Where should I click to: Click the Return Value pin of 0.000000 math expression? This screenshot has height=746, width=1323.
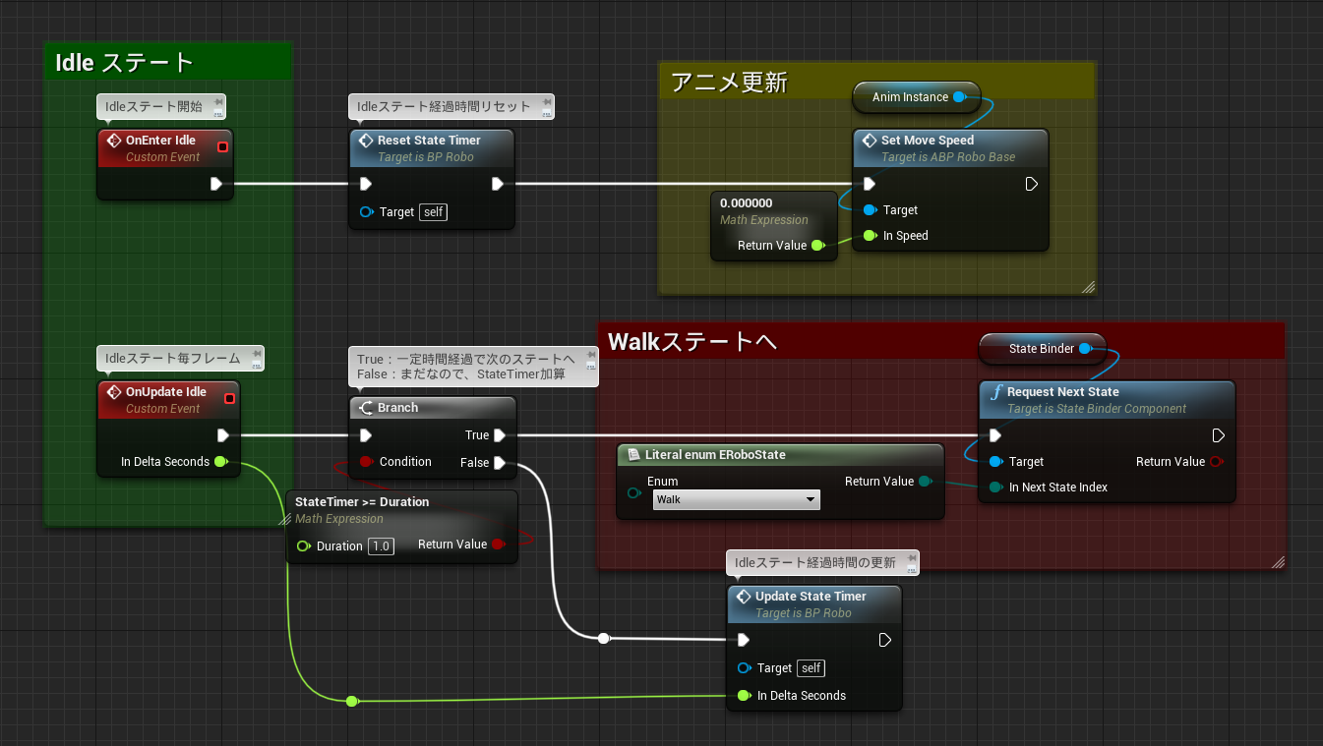tap(818, 246)
